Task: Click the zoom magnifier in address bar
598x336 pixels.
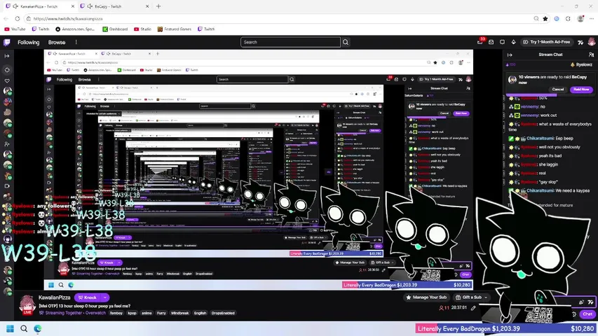Action: pyautogui.click(x=536, y=19)
